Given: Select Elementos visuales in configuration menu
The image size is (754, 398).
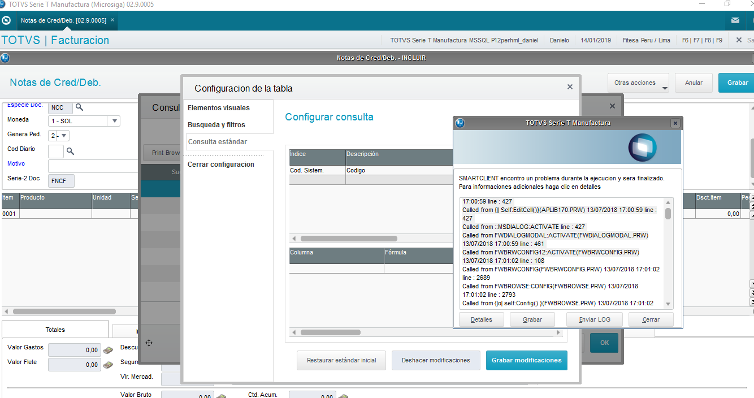Looking at the screenshot, I should click(219, 107).
